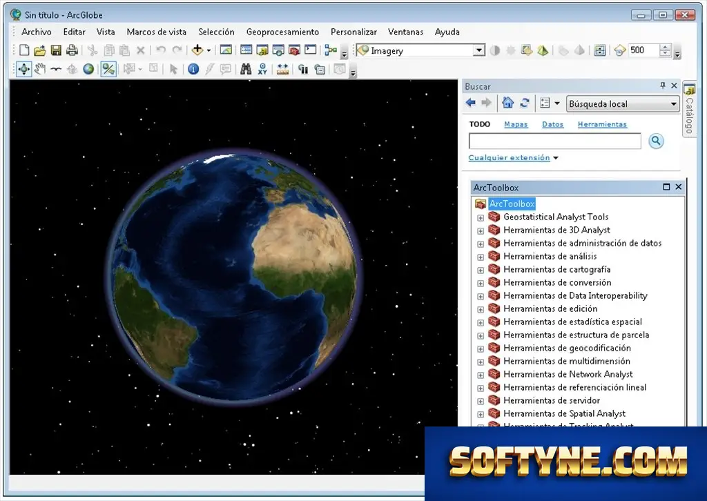Open the Búsqueda local dropdown
707x501 pixels.
pos(673,104)
